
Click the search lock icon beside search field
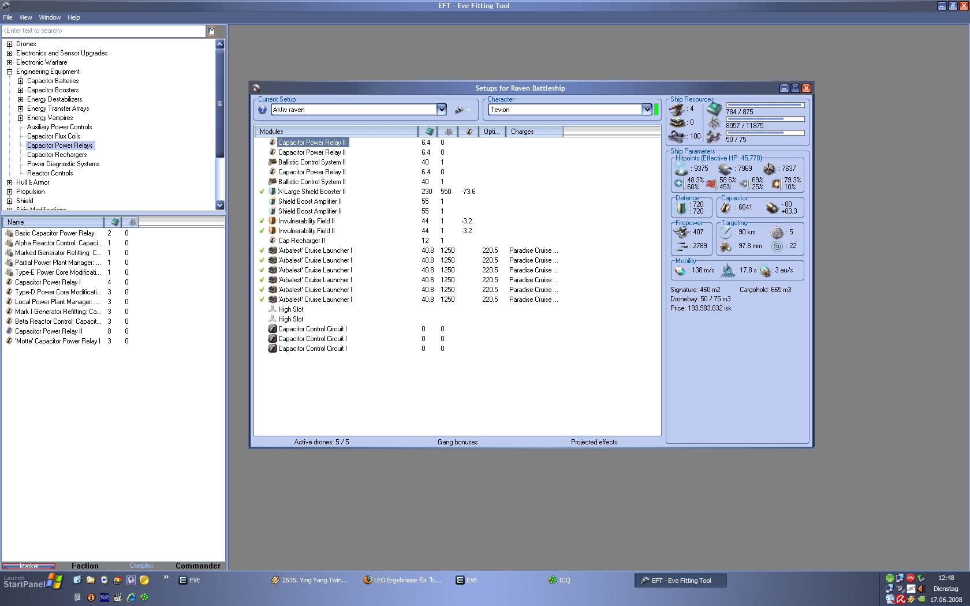point(211,31)
